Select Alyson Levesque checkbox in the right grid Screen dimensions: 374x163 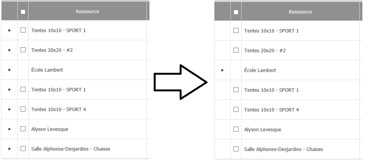(x=236, y=129)
